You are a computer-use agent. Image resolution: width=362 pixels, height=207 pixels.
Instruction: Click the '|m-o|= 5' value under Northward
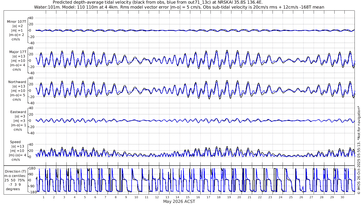pos(18,95)
